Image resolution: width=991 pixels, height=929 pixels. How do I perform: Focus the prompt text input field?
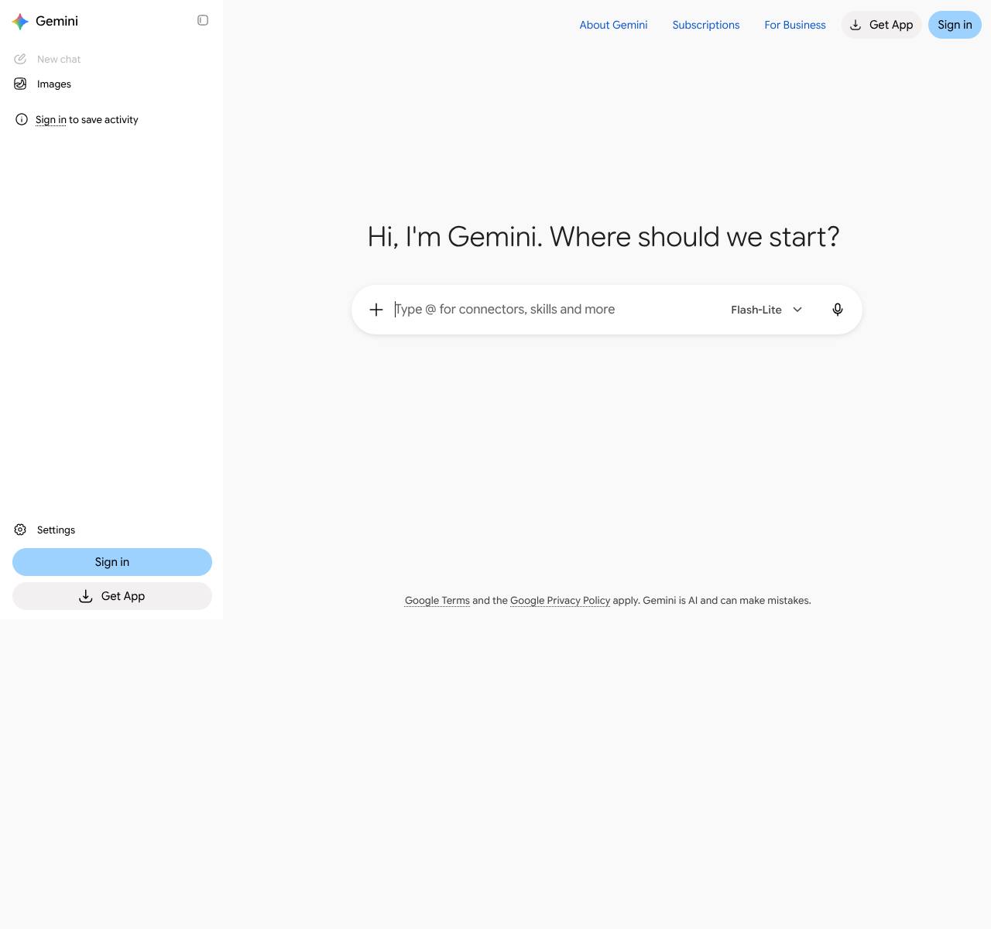[x=554, y=310]
